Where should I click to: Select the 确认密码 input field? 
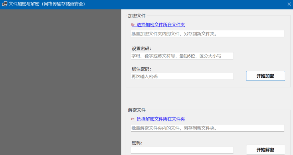tap(182, 77)
